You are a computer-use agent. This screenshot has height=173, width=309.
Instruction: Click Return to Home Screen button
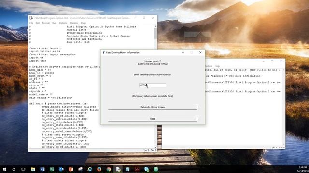[153, 107]
